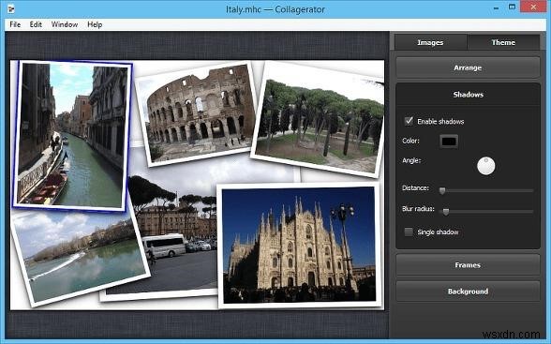Click the Distance slider handle
The height and width of the screenshot is (344, 551).
coord(442,190)
